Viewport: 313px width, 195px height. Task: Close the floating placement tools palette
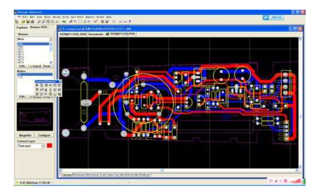[x=60, y=82]
